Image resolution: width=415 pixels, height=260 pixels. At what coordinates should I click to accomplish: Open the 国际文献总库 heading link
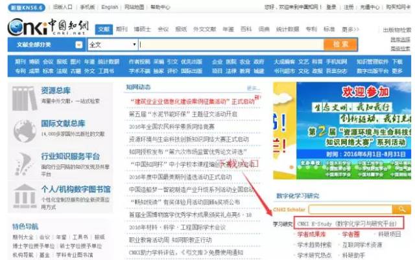point(63,124)
